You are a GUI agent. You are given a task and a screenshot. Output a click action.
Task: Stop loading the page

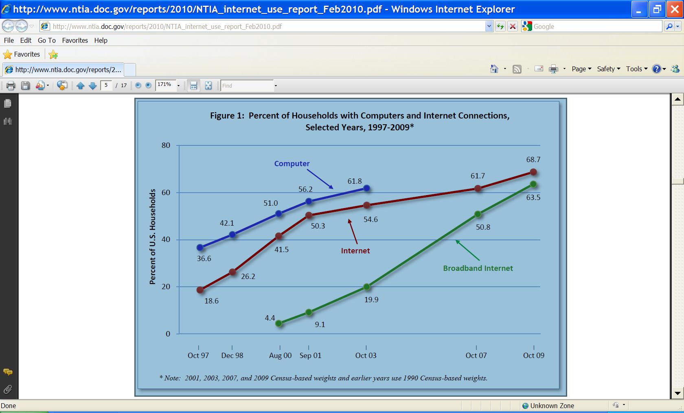coord(513,26)
